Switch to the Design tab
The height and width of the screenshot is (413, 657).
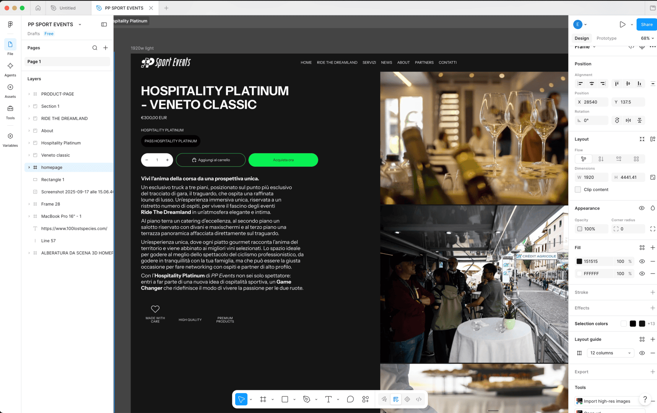[x=582, y=38]
